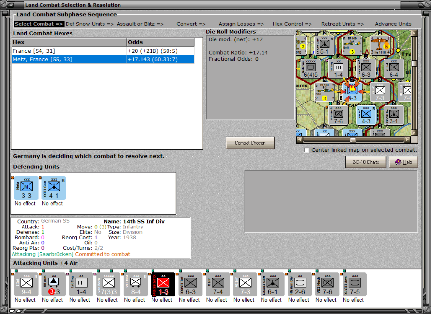Click map vertical scrollbar up arrow
The image size is (431, 314).
(x=414, y=33)
